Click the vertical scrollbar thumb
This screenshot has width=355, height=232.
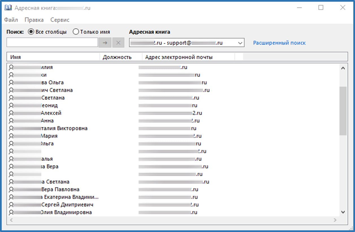[343, 111]
